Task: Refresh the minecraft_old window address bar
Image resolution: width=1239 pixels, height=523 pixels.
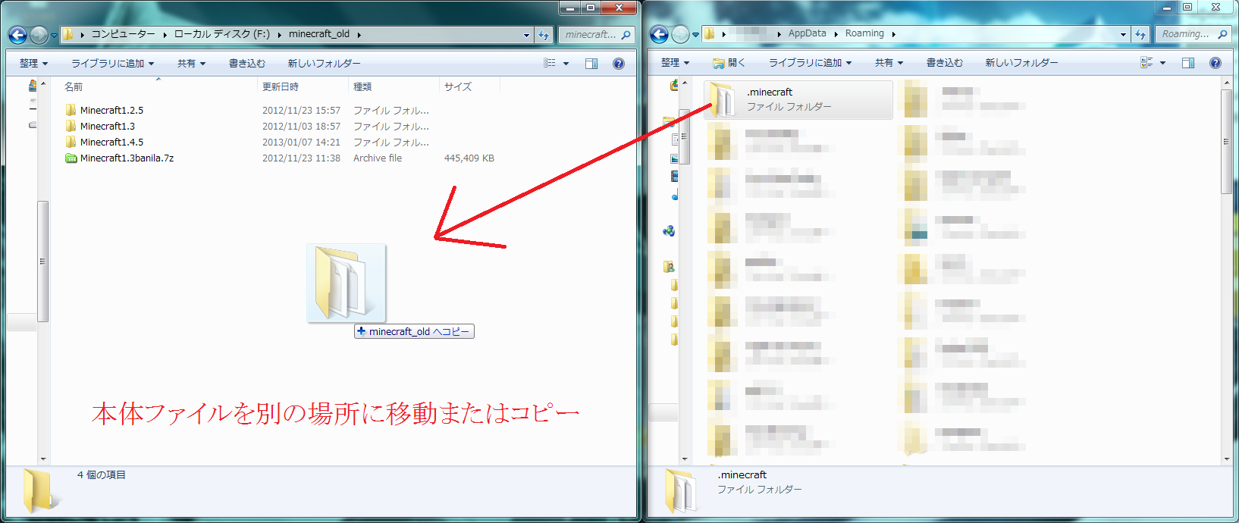Action: [544, 35]
